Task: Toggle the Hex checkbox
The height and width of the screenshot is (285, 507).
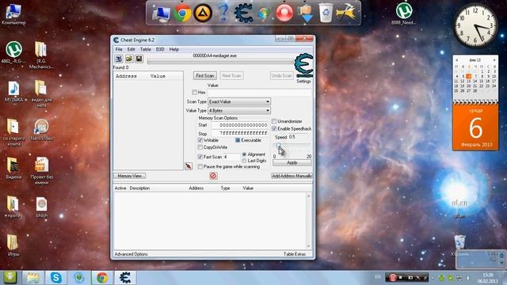Action: [x=194, y=93]
